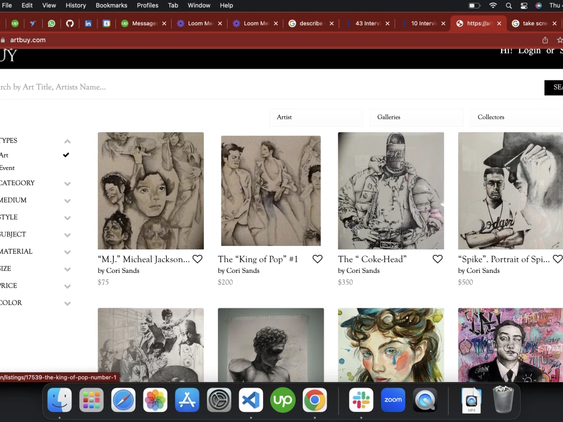Viewport: 563px width, 422px height.
Task: Favorite the "M.J." Micheal Jackson artwork heart
Action: [198, 259]
